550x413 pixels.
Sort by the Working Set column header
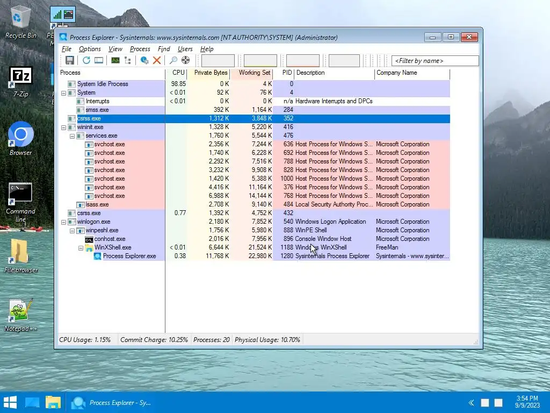point(251,73)
